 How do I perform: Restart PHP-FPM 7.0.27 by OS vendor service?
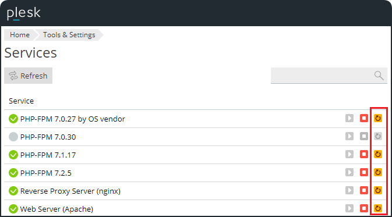point(378,118)
